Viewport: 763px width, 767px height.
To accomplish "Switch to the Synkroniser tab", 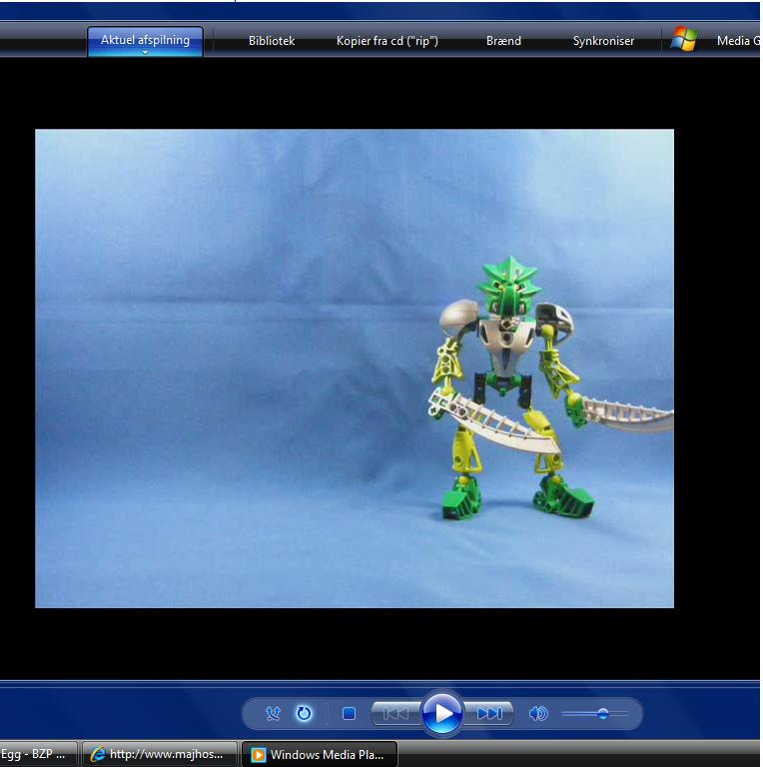I will [603, 41].
